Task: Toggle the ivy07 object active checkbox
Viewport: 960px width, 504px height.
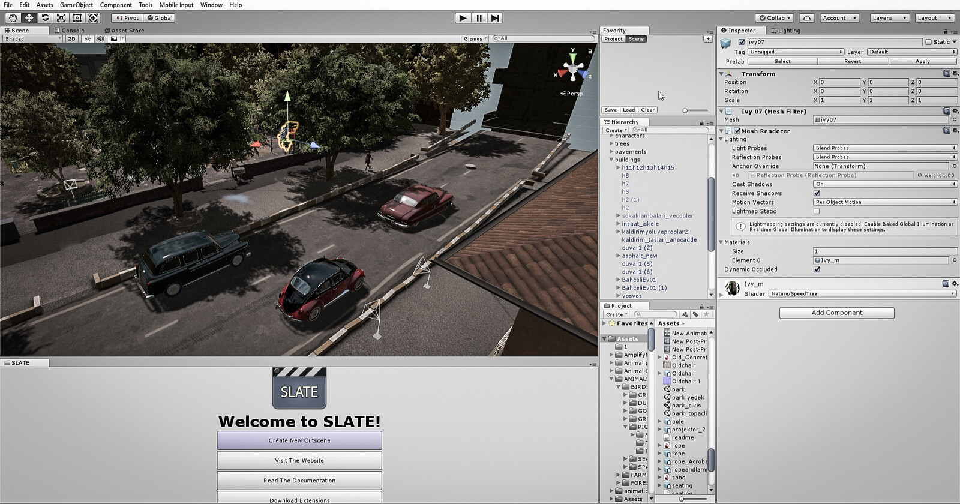Action: click(742, 42)
